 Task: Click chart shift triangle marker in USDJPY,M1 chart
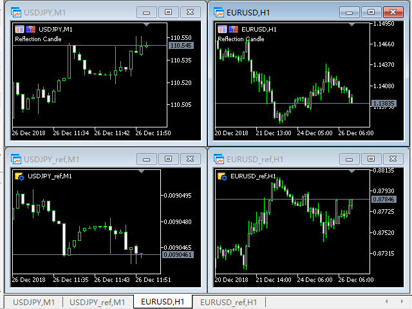(x=147, y=24)
